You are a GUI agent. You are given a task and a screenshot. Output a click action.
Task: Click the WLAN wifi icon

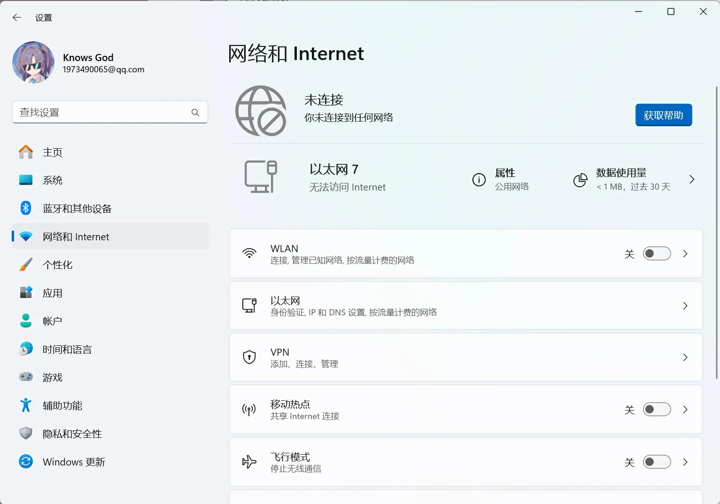[249, 253]
